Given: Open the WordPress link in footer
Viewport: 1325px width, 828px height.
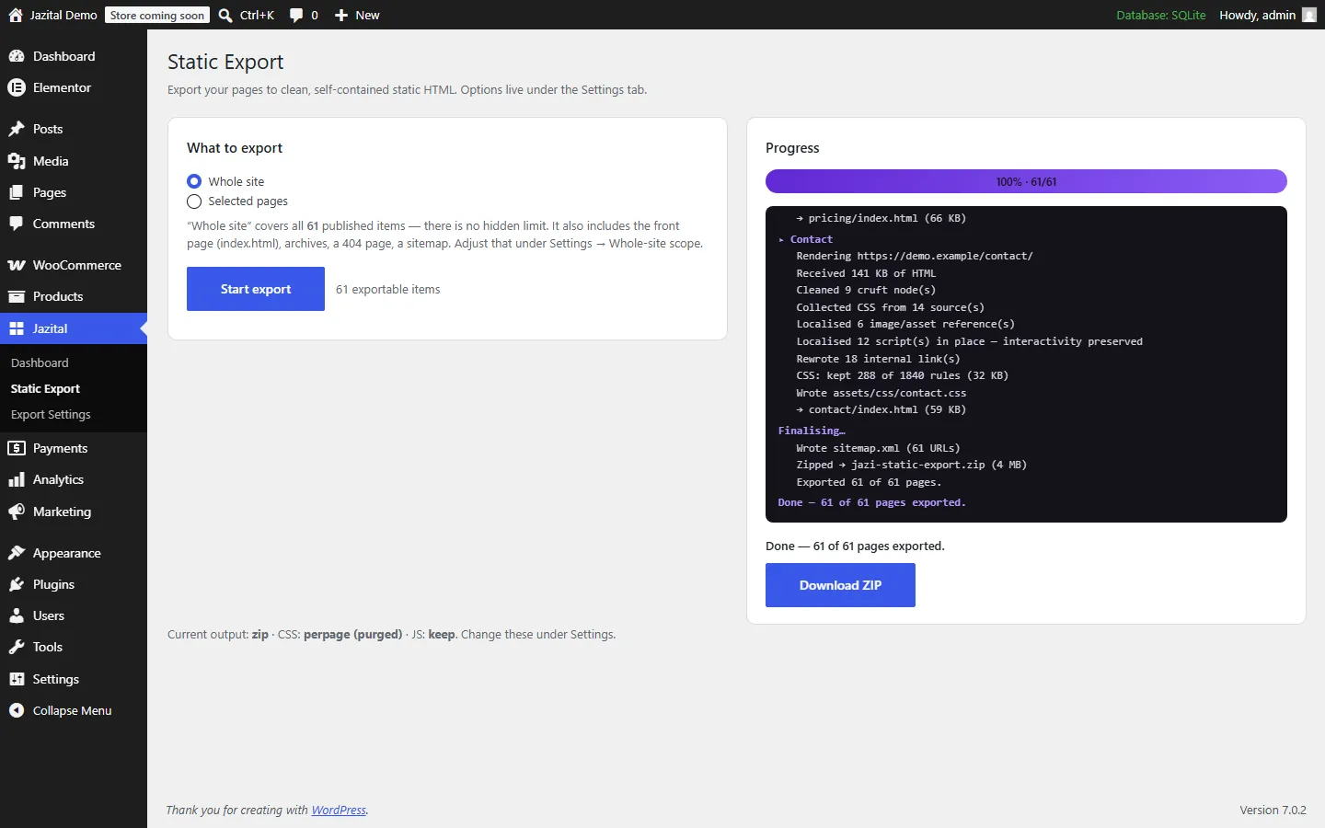Looking at the screenshot, I should (339, 811).
